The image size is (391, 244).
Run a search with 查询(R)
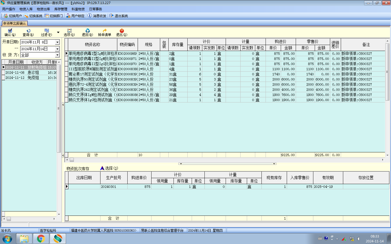pos(28,33)
